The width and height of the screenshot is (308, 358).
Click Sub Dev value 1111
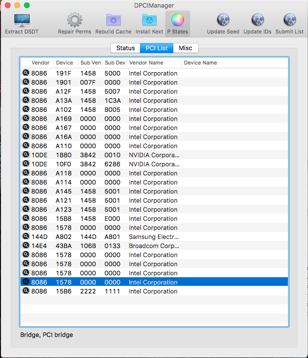[112, 292]
